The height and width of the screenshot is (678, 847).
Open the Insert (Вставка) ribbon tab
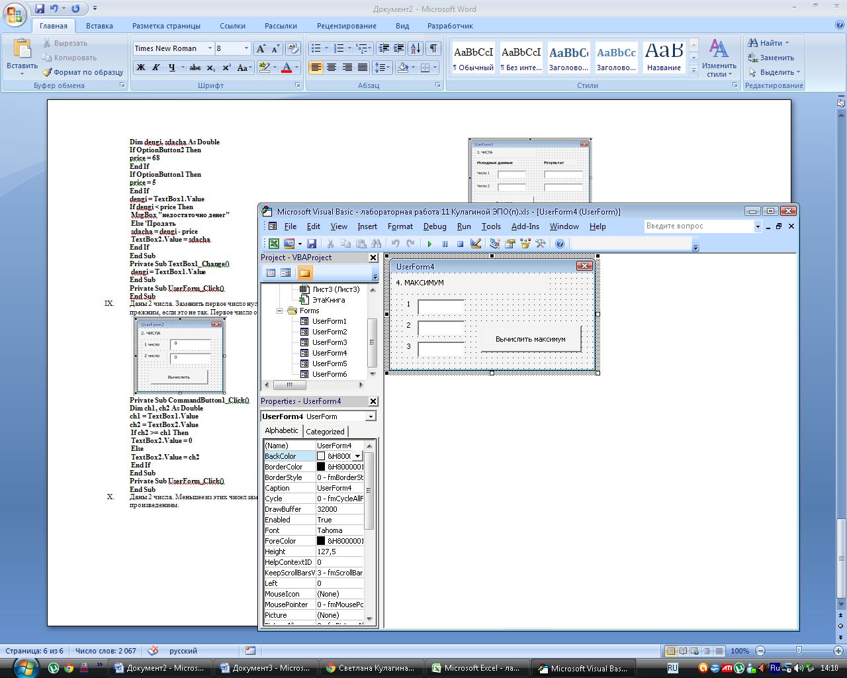99,26
